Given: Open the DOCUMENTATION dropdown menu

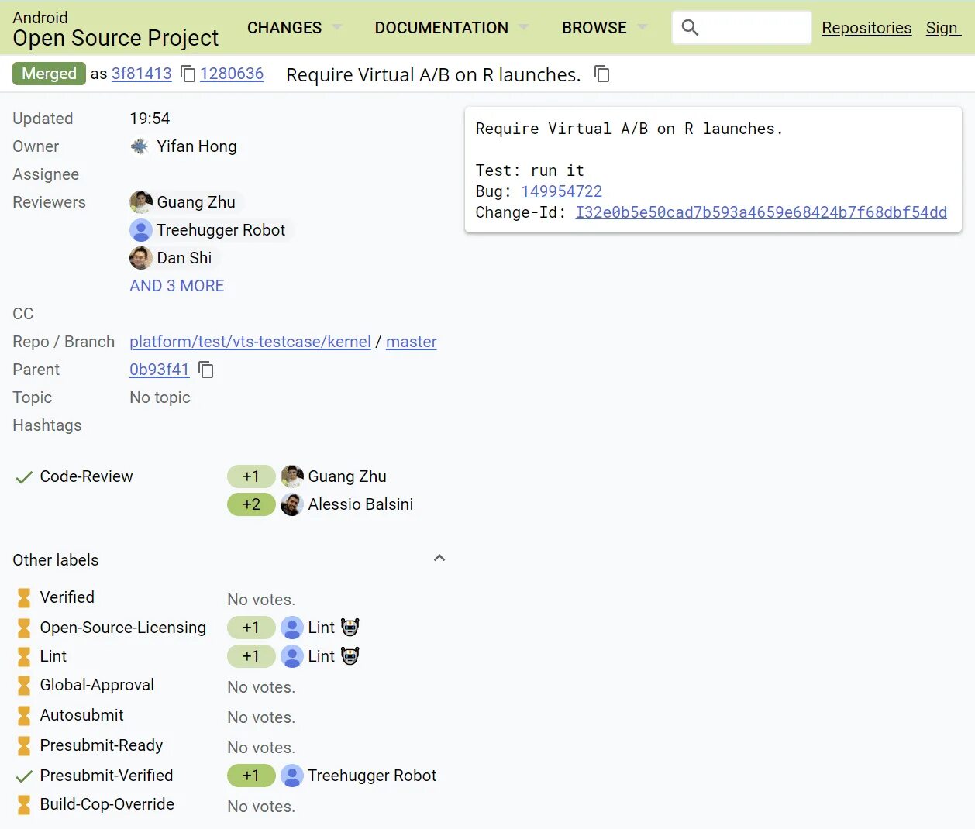Looking at the screenshot, I should pyautogui.click(x=452, y=28).
